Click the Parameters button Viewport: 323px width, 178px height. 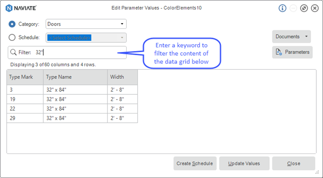(x=292, y=52)
